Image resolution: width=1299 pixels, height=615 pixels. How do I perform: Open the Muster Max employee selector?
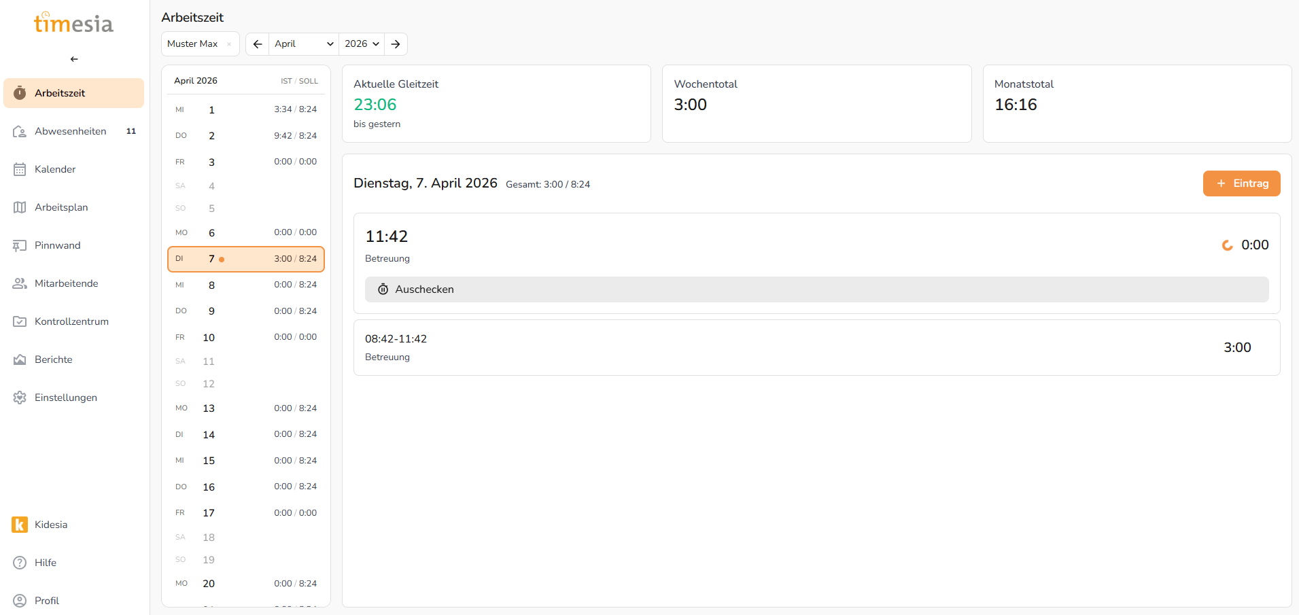[193, 44]
